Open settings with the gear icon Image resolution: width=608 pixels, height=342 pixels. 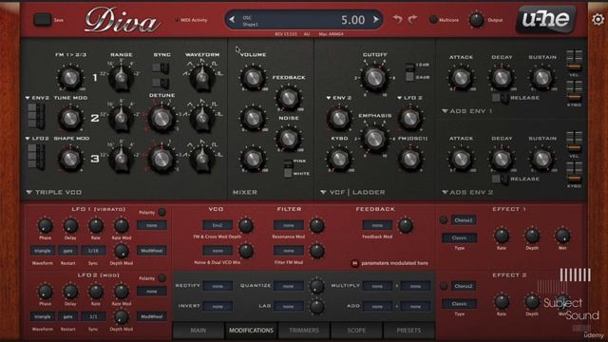pos(598,19)
